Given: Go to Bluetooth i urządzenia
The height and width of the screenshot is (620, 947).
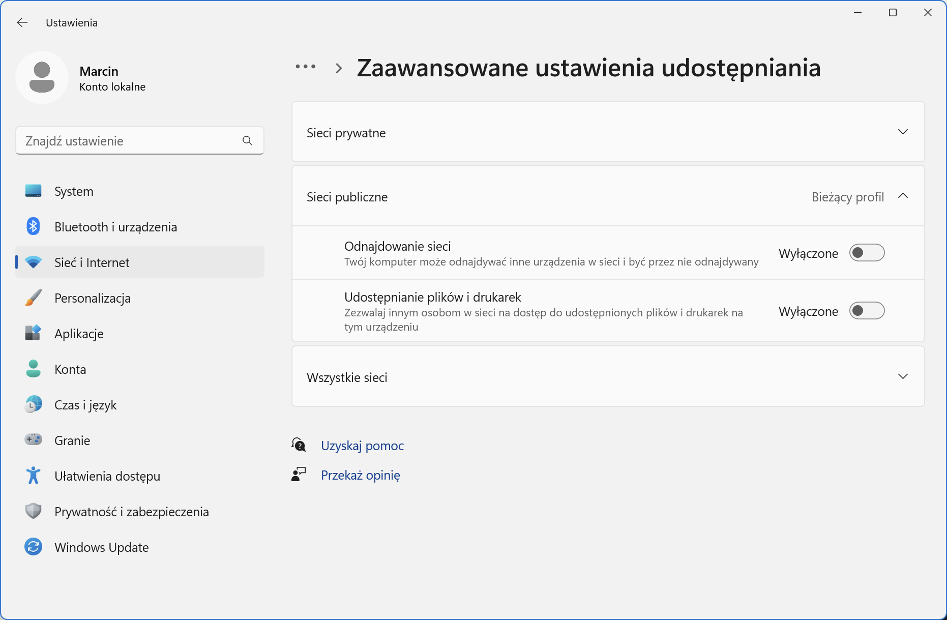Looking at the screenshot, I should click(x=140, y=227).
